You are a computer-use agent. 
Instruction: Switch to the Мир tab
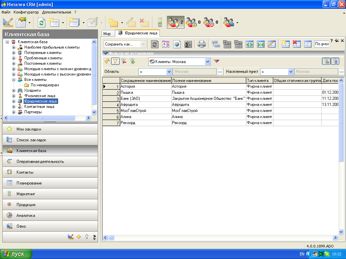coord(107,33)
